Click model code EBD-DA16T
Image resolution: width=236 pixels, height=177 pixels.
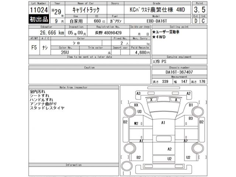[x=157, y=21]
